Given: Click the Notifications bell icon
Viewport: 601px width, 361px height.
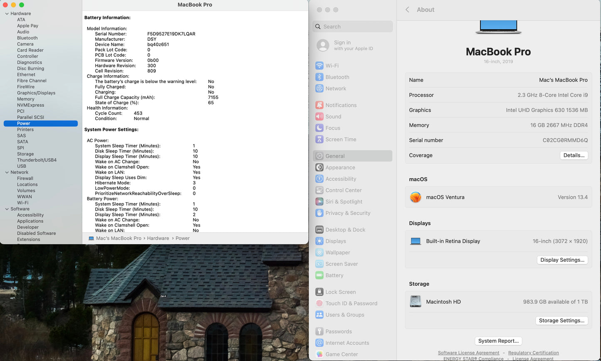Looking at the screenshot, I should [319, 105].
